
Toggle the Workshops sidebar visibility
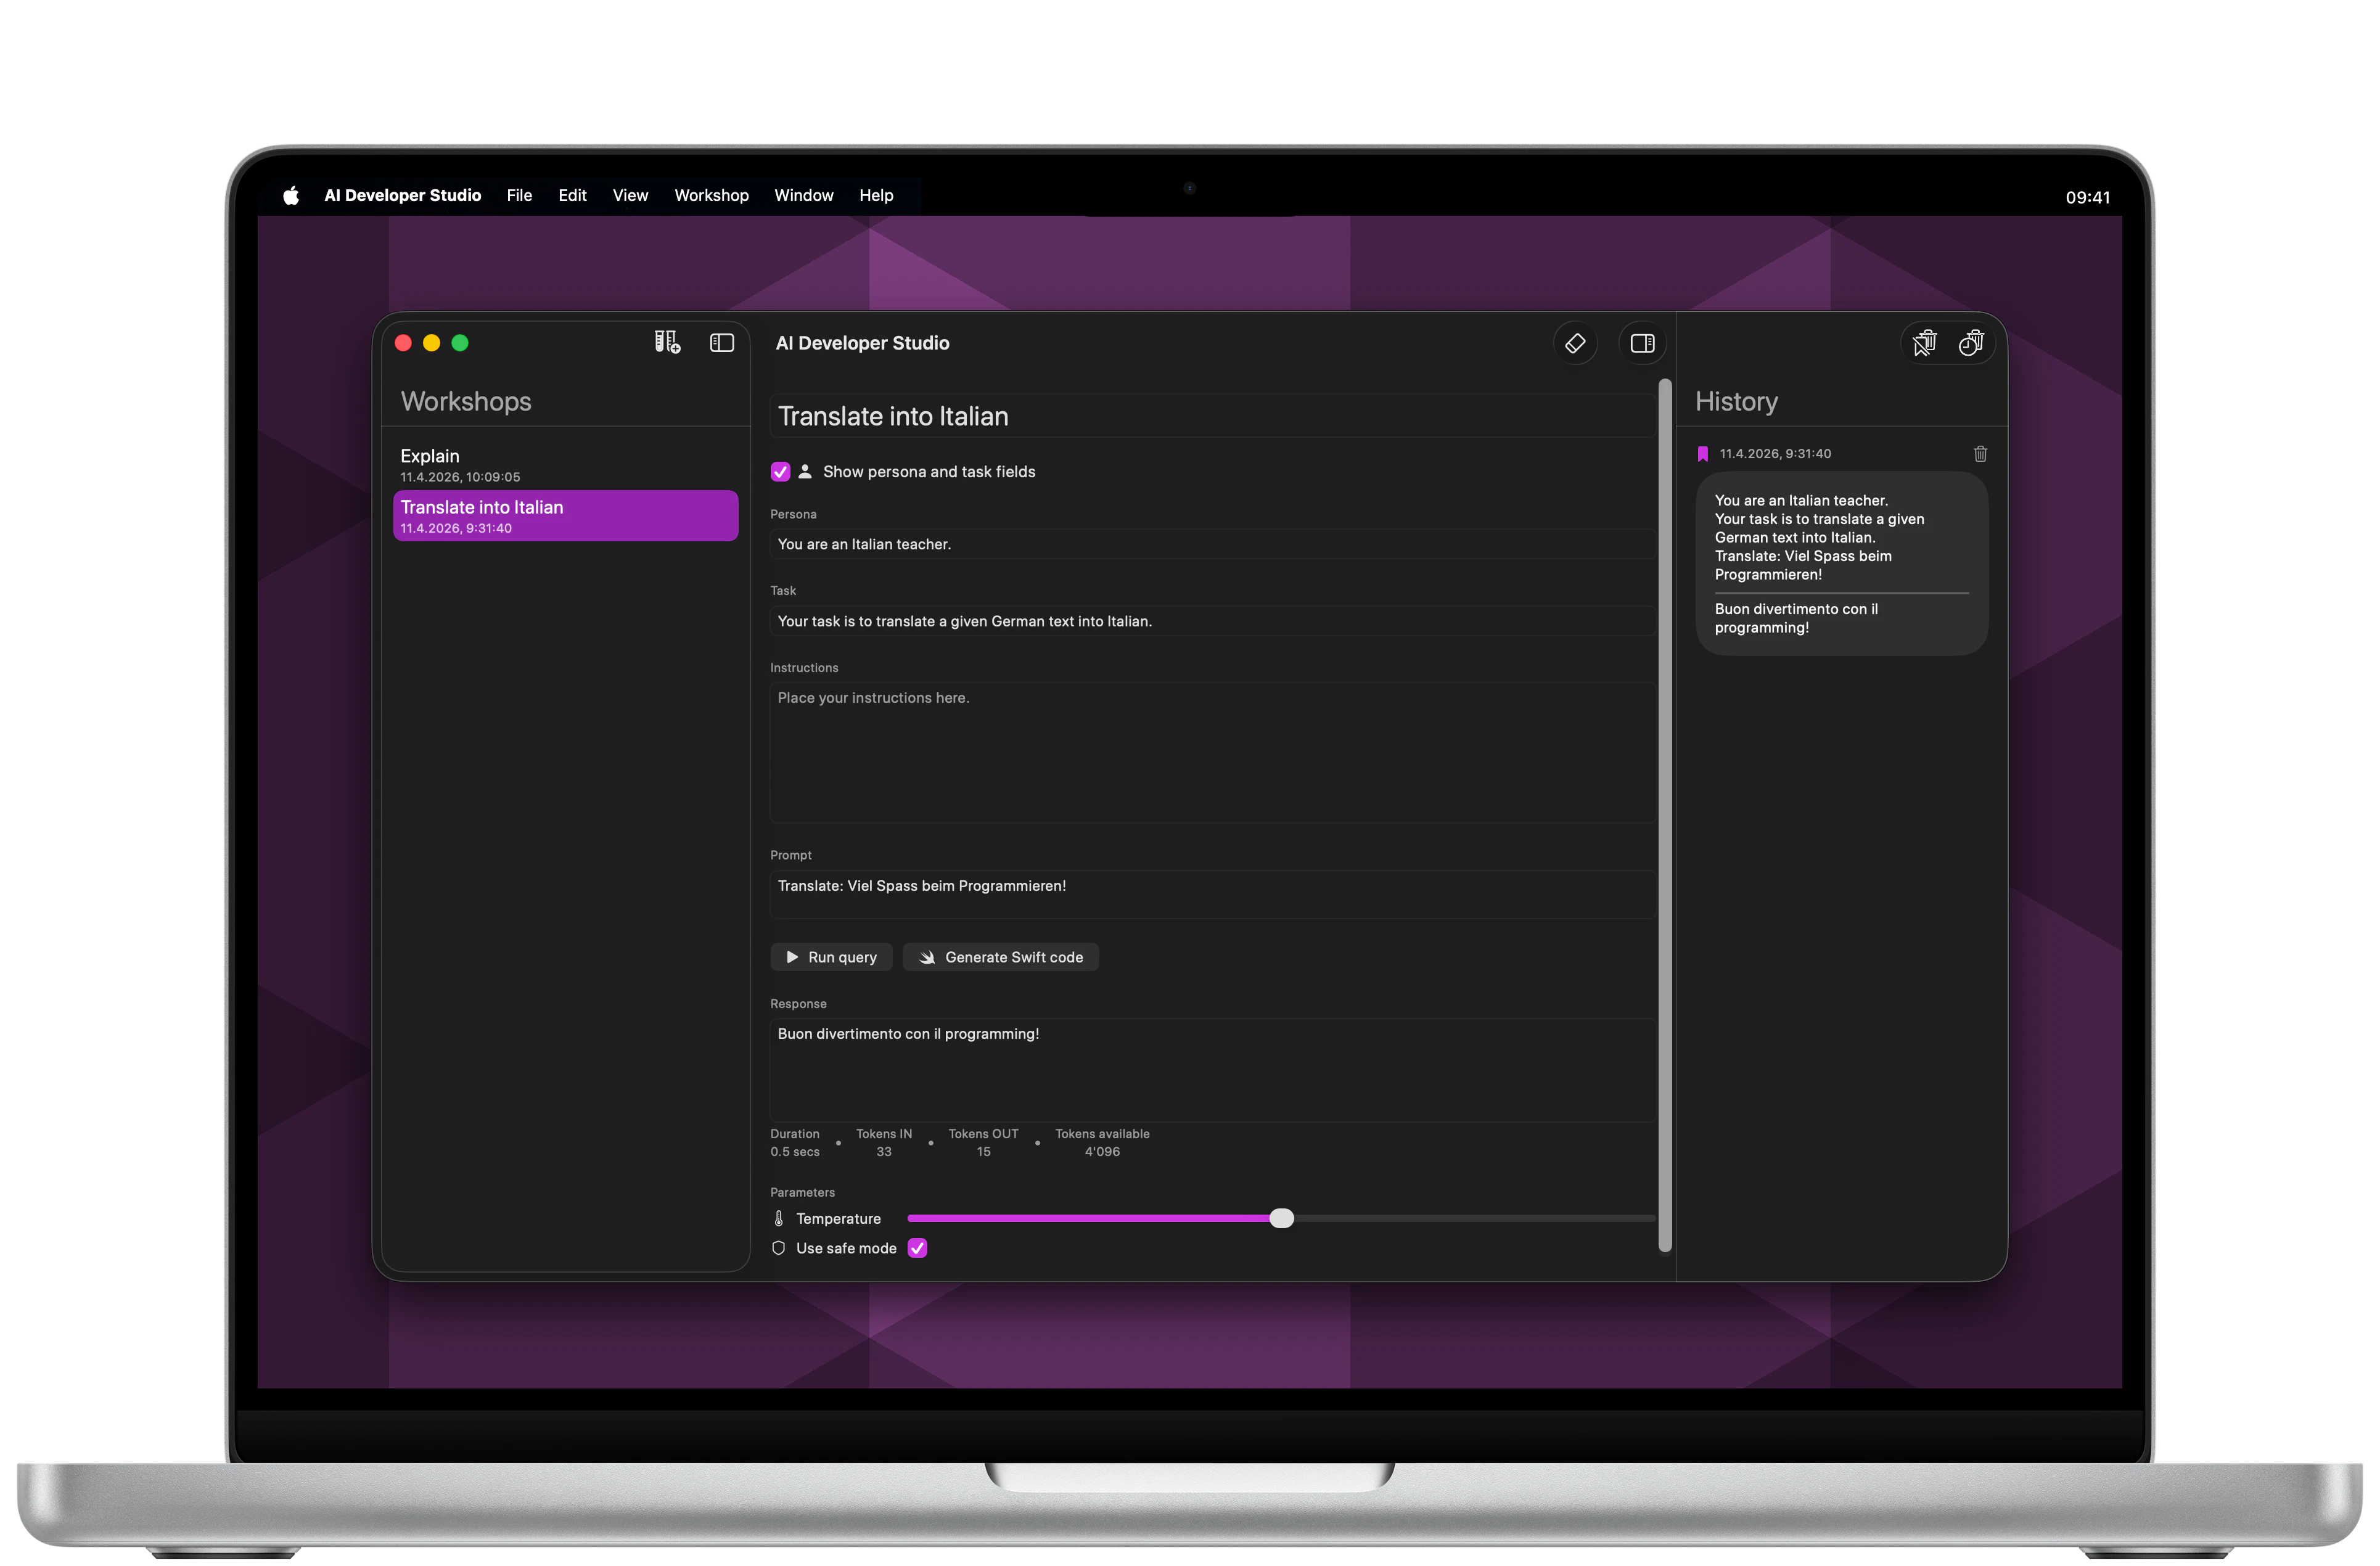[722, 343]
